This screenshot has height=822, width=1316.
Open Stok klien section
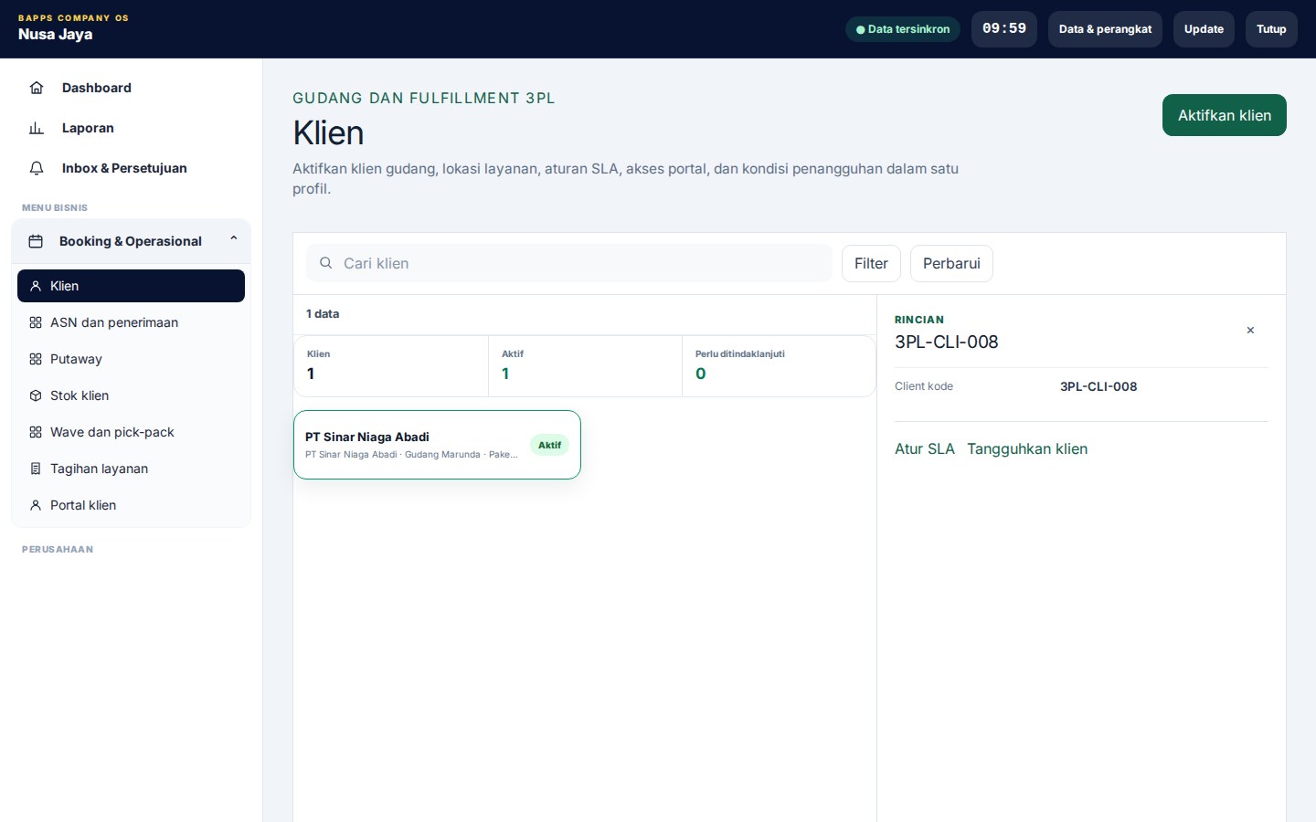[x=131, y=395]
